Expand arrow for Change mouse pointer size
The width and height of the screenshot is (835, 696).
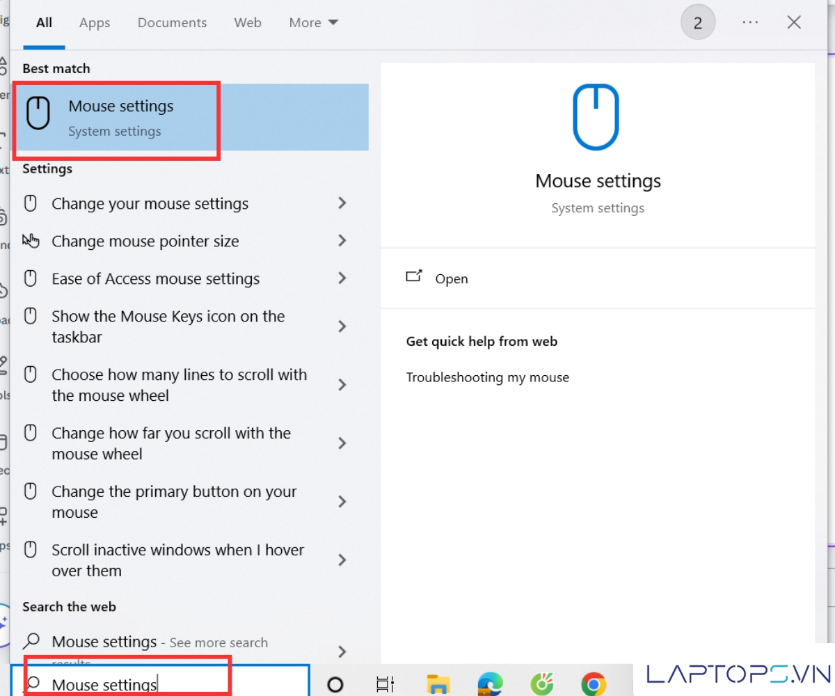tap(342, 241)
